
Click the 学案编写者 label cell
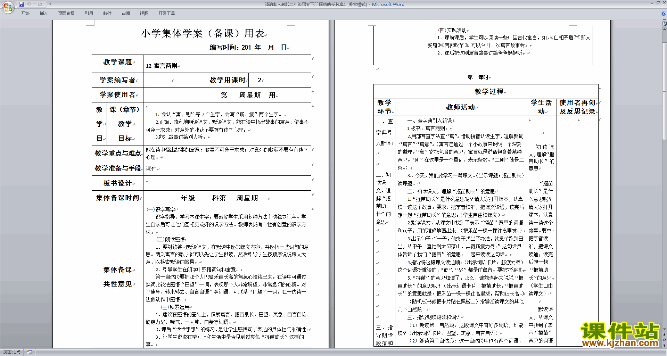(117, 80)
